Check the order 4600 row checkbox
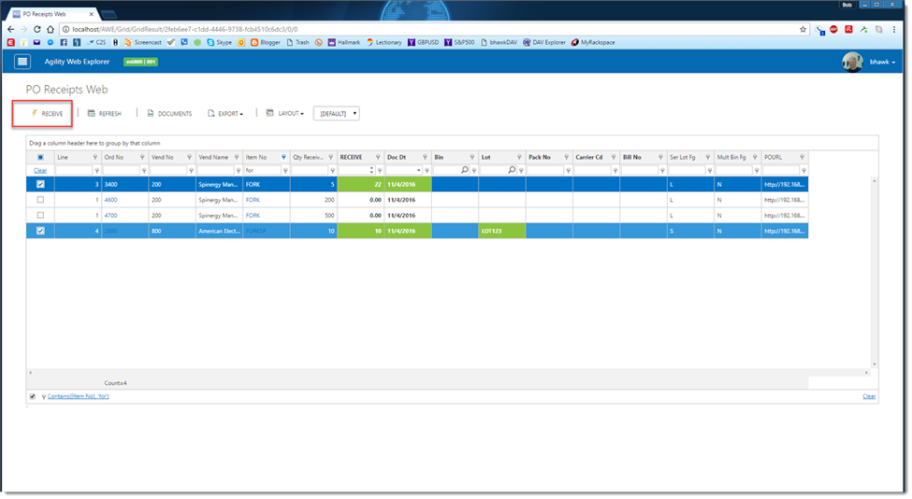 click(40, 200)
